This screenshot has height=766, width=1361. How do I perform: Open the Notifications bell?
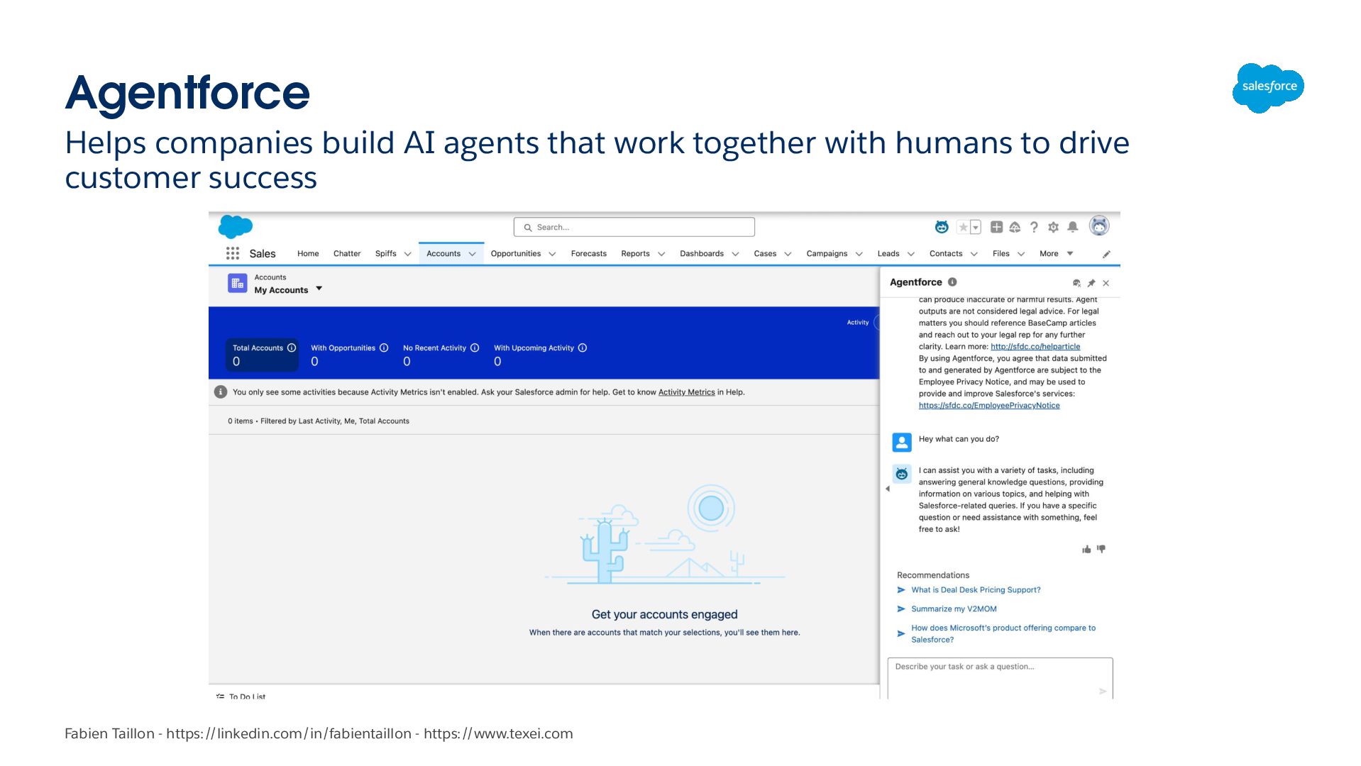coord(1072,227)
